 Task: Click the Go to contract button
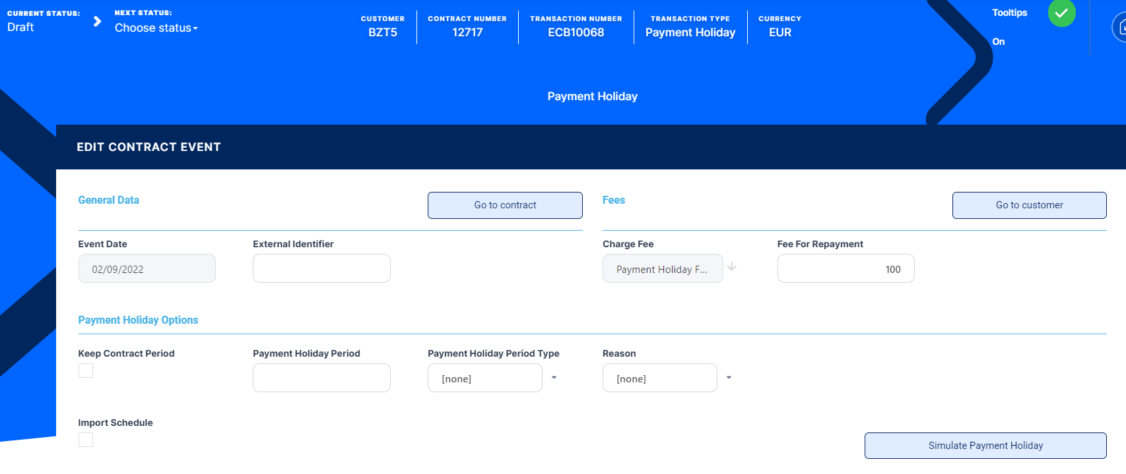point(505,205)
